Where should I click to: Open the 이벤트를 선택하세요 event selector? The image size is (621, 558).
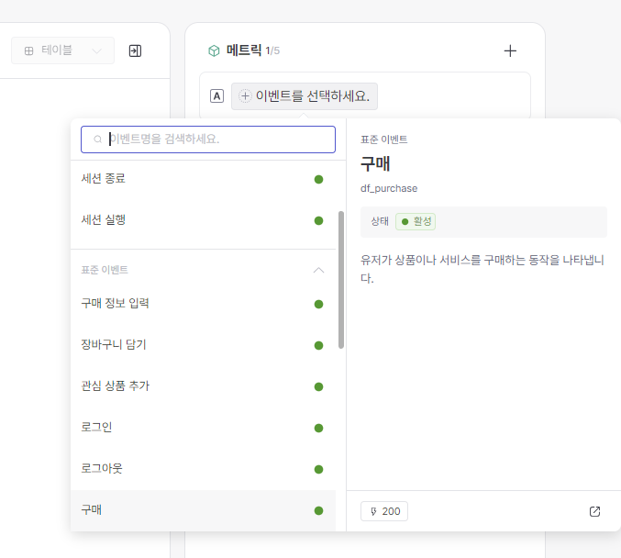click(x=305, y=95)
